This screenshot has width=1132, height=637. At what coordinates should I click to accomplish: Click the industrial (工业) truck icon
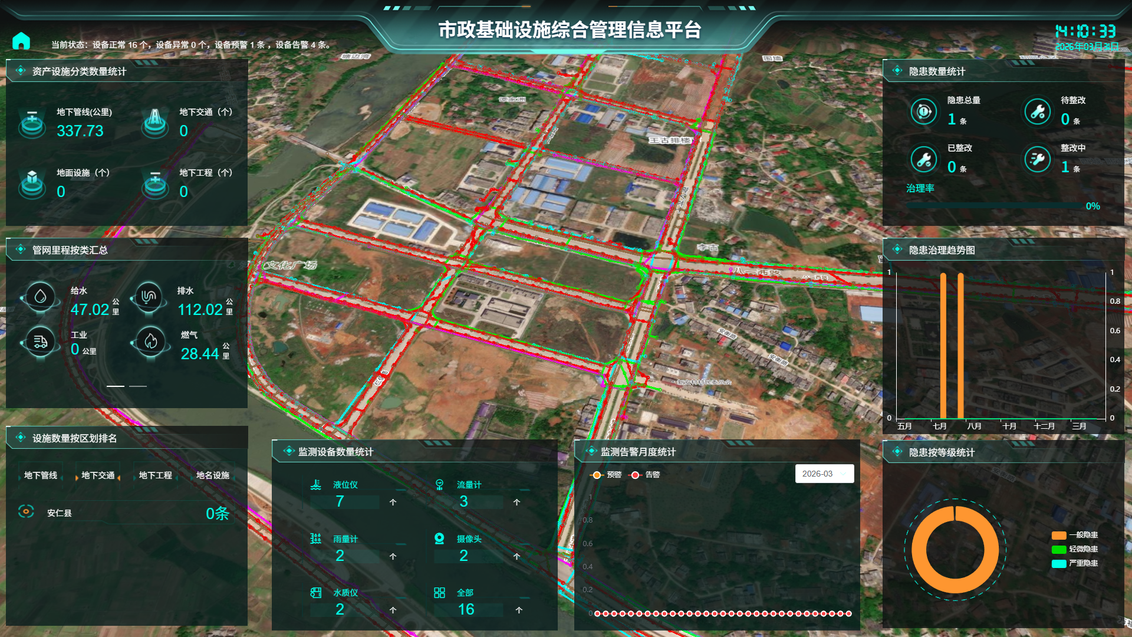tap(40, 342)
